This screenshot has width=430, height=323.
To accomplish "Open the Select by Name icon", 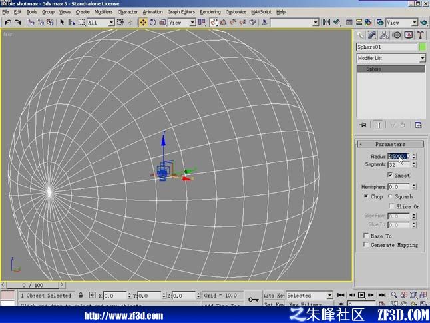I will click(x=72, y=22).
